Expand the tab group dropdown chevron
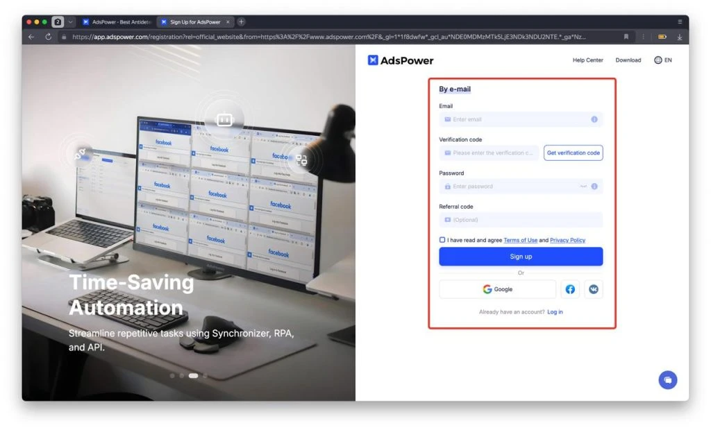 click(70, 21)
